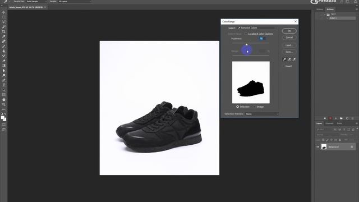Delete the selected action with trash icon

coord(353,118)
